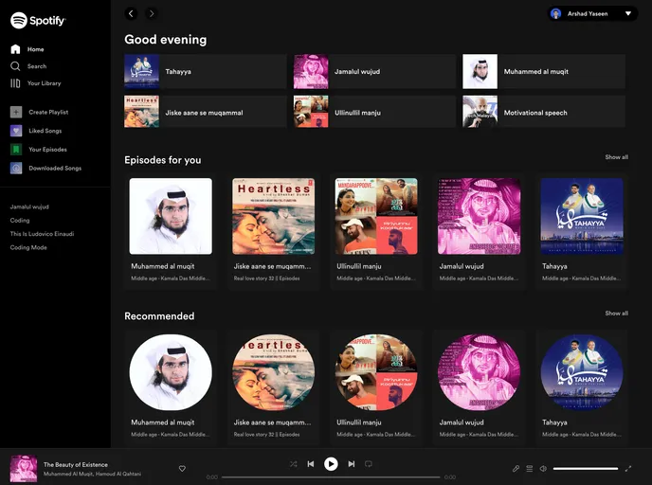Open Ullinullil manju episode card cover

click(x=376, y=216)
